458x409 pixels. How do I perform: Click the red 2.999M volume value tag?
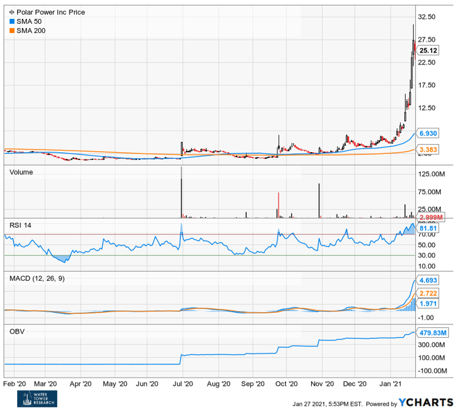pos(431,217)
